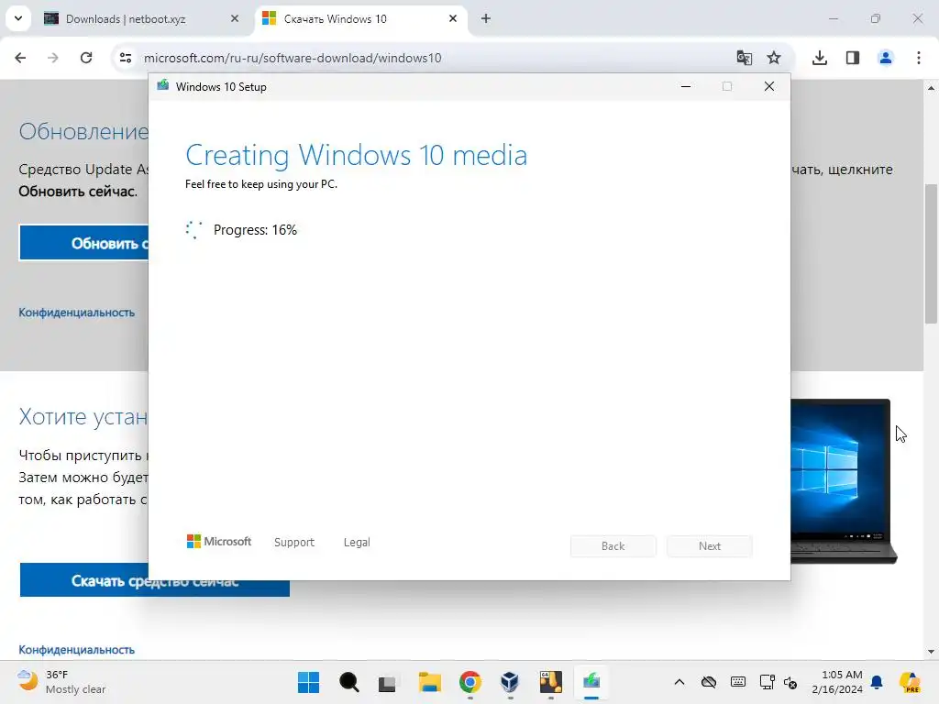The height and width of the screenshot is (704, 939).
Task: Open the yellow app icon on taskbar
Action: 550,682
